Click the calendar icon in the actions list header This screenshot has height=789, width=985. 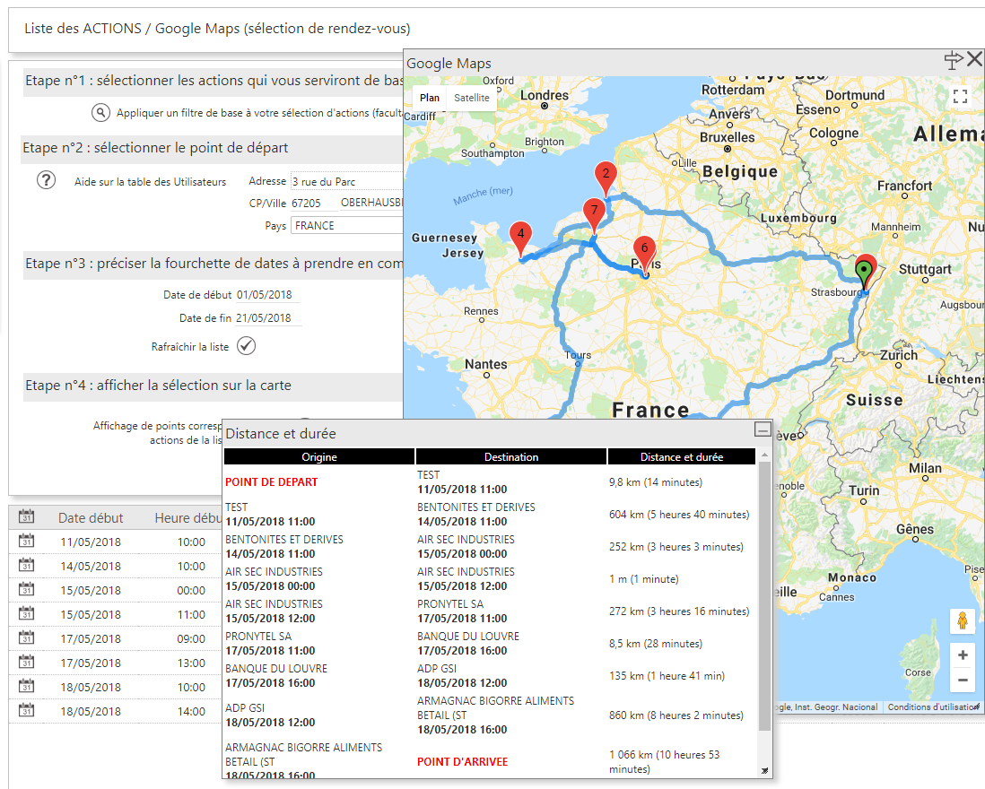coord(26,516)
